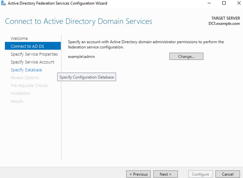Proceed with the Next button
243x178 pixels.
[x=165, y=174]
